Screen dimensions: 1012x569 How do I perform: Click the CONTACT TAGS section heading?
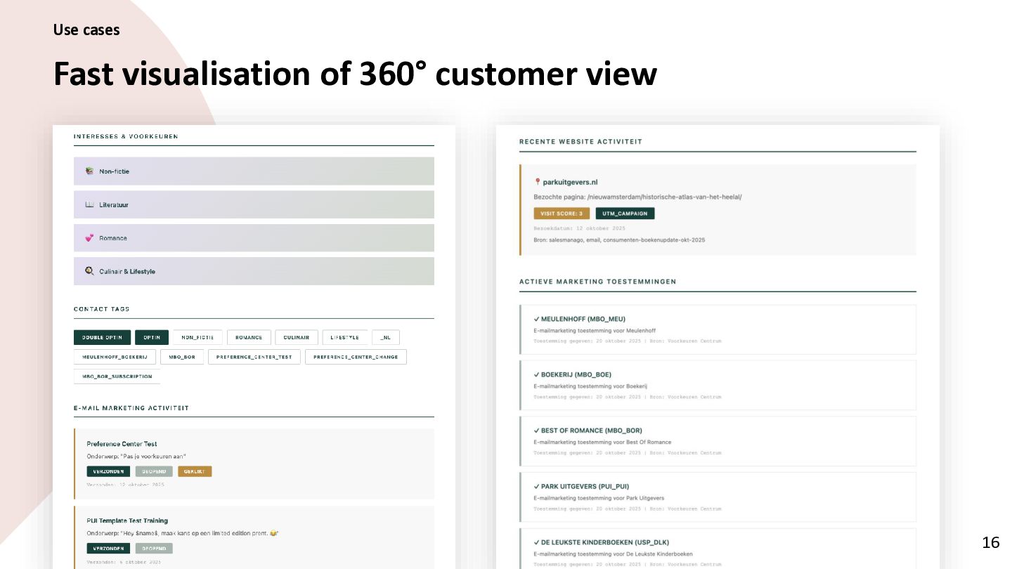click(x=102, y=309)
